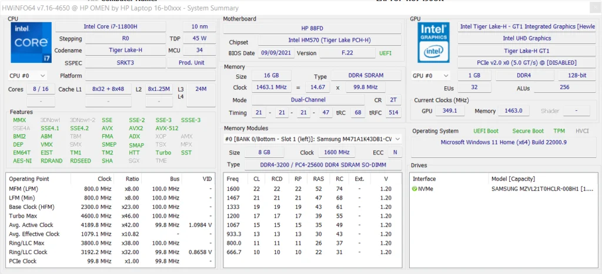Image resolution: width=602 pixels, height=274 pixels.
Task: Click the BIOS date 09/09/2021 field
Action: (x=276, y=53)
